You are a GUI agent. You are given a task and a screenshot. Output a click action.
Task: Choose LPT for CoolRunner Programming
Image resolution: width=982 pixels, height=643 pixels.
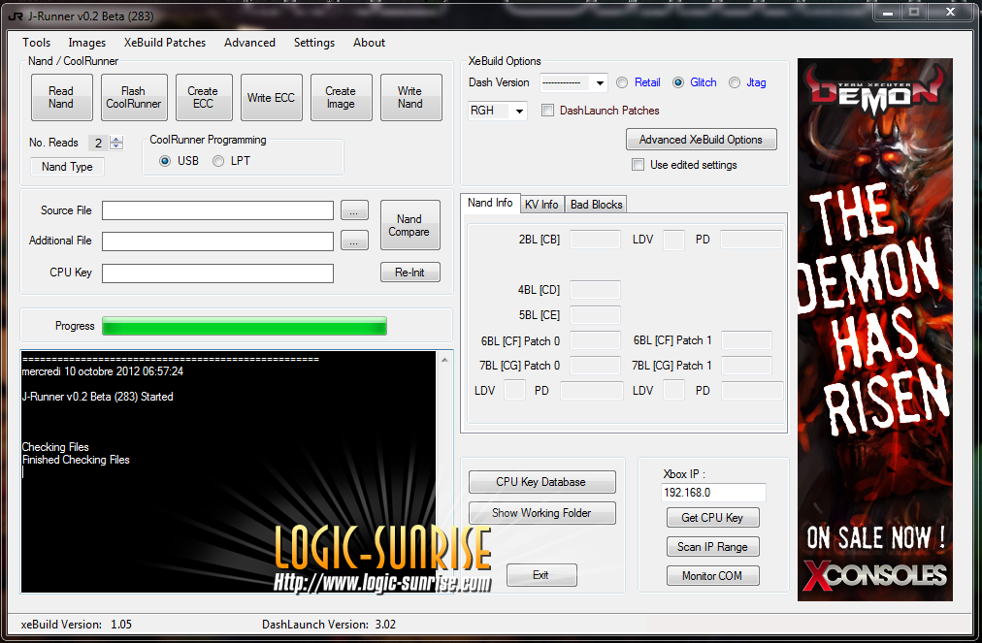tap(218, 161)
